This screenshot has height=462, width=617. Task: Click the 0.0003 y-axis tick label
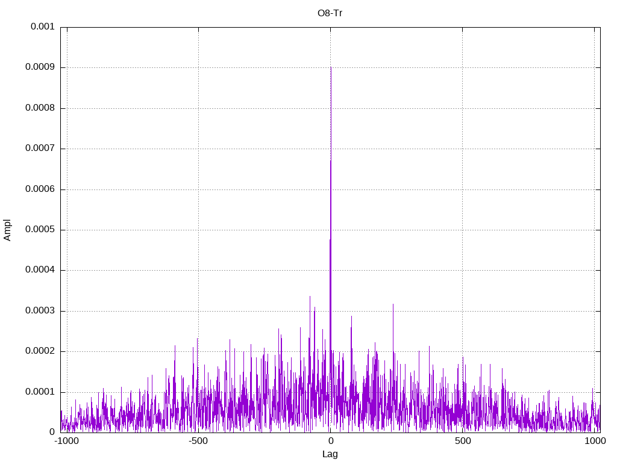coord(40,311)
